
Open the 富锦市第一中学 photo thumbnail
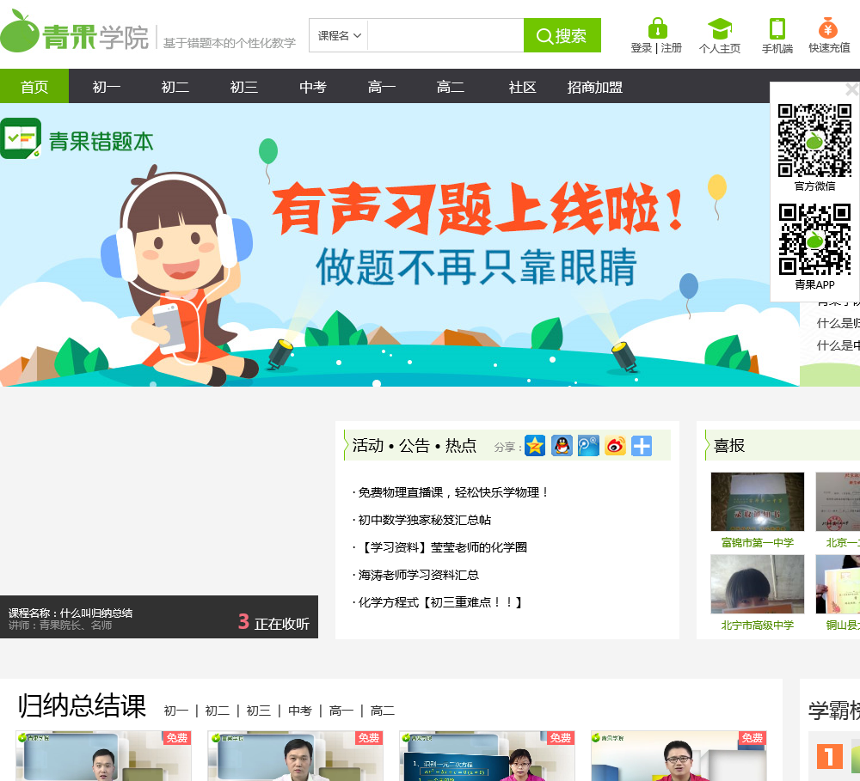click(758, 502)
